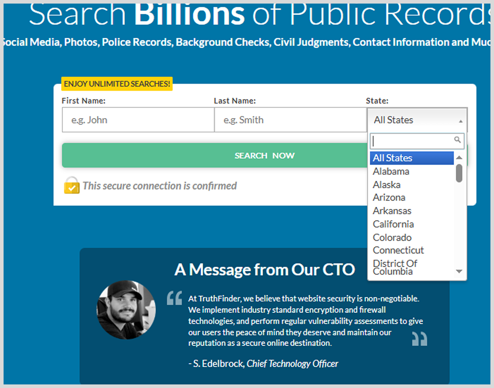Select Alaska from state list
Viewport: 494px width, 388px height.
coord(412,185)
